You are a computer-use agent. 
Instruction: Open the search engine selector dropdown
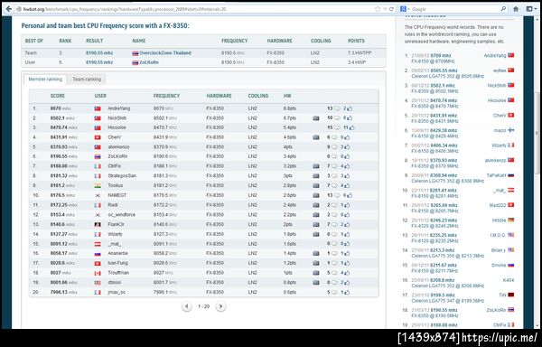pos(404,9)
